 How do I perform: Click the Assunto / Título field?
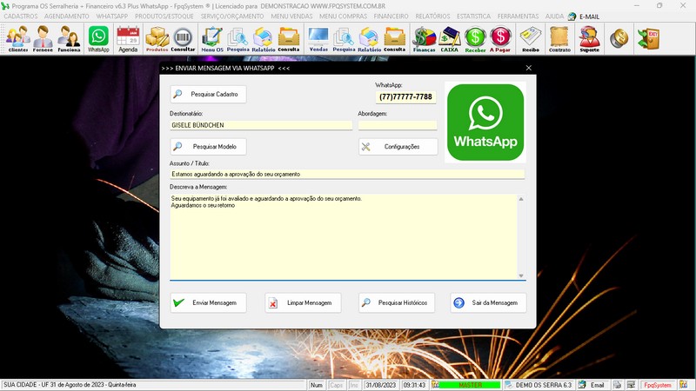[347, 175]
